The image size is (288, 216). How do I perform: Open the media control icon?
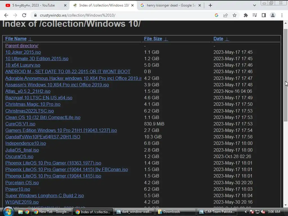click(x=255, y=15)
